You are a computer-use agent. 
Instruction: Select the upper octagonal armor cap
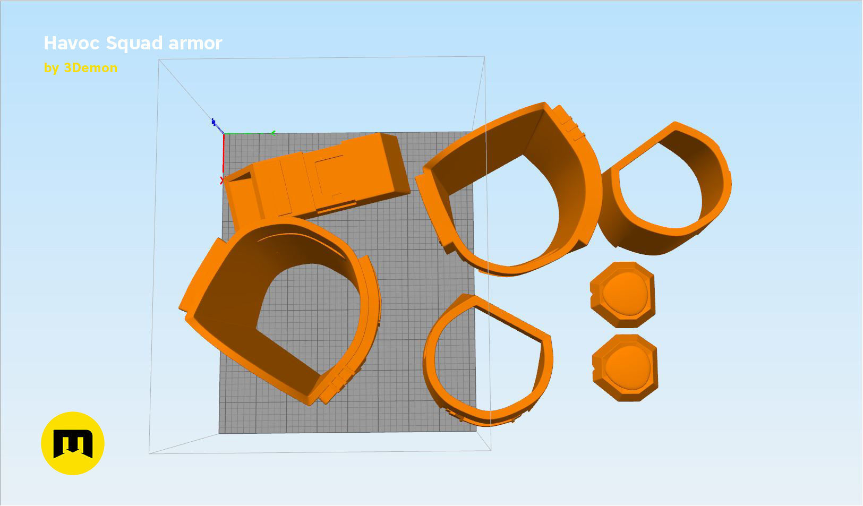[622, 295]
